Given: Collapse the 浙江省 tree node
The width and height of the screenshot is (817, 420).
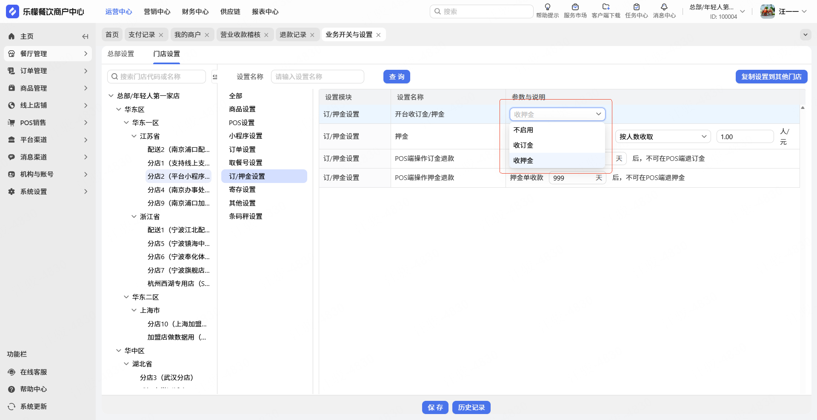Looking at the screenshot, I should [x=134, y=217].
